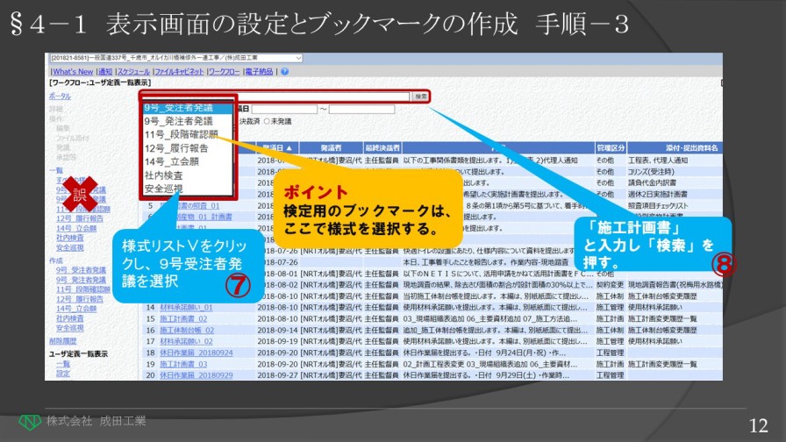Open the ワークフロー menu item

coord(225,71)
